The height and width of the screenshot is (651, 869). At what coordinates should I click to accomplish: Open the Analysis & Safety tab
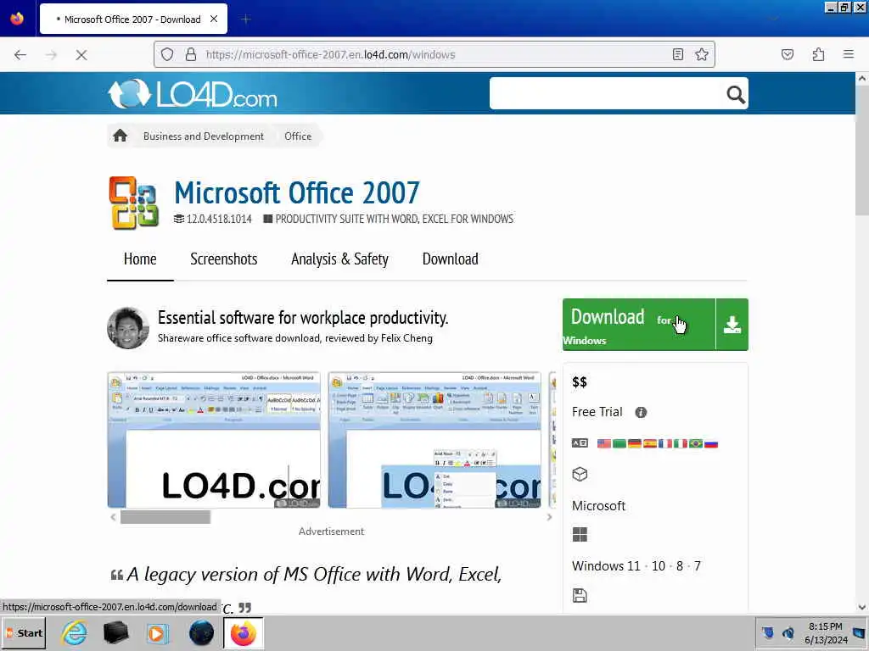point(339,259)
